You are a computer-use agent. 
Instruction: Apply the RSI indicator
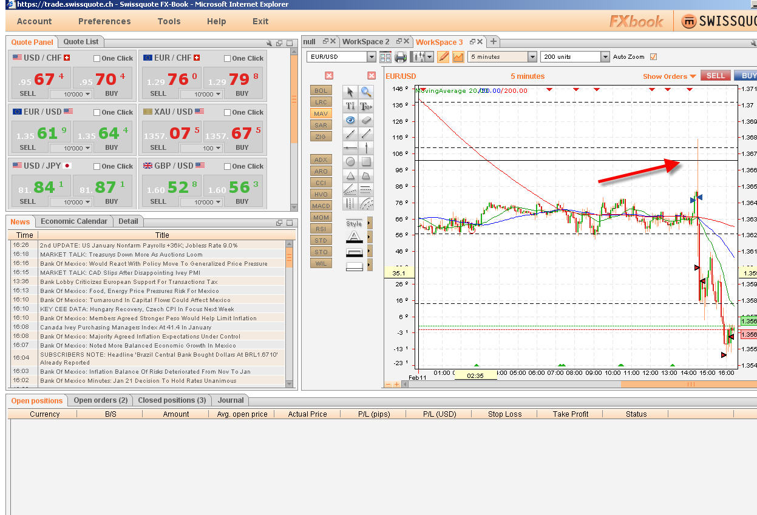pyautogui.click(x=321, y=229)
